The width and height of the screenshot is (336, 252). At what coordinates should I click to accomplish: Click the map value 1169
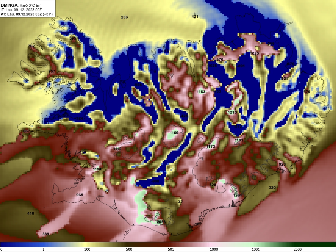coord(174,133)
